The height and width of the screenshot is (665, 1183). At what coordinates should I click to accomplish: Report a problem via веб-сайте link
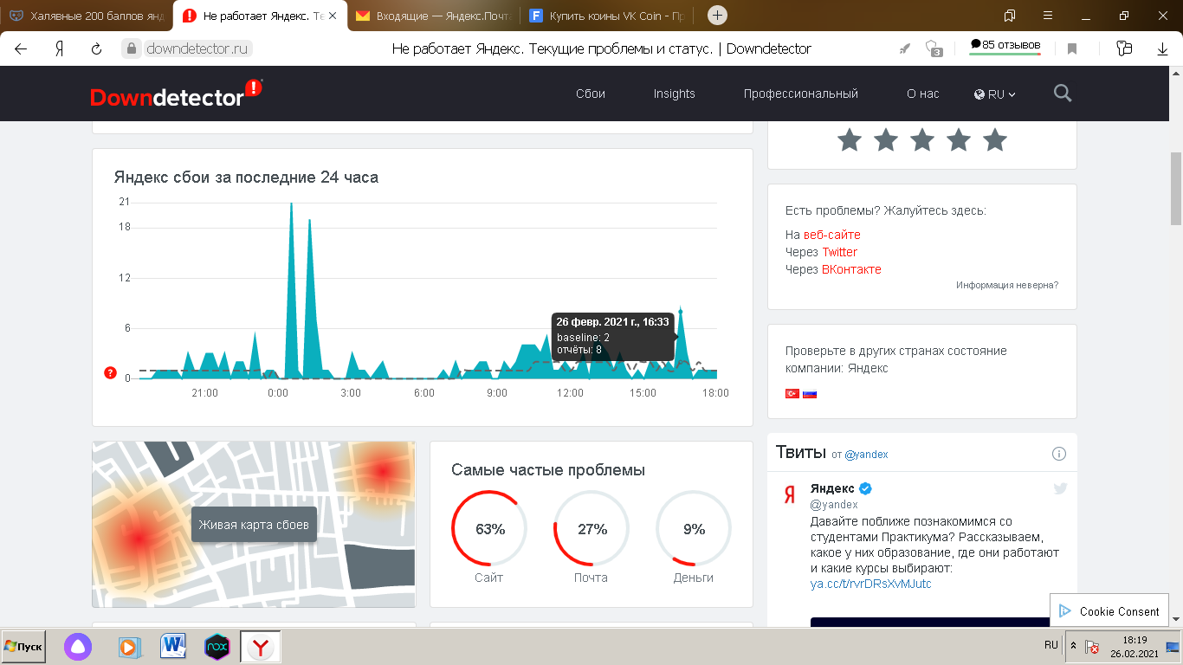point(832,235)
